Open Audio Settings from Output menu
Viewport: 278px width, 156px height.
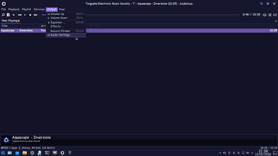[66, 35]
